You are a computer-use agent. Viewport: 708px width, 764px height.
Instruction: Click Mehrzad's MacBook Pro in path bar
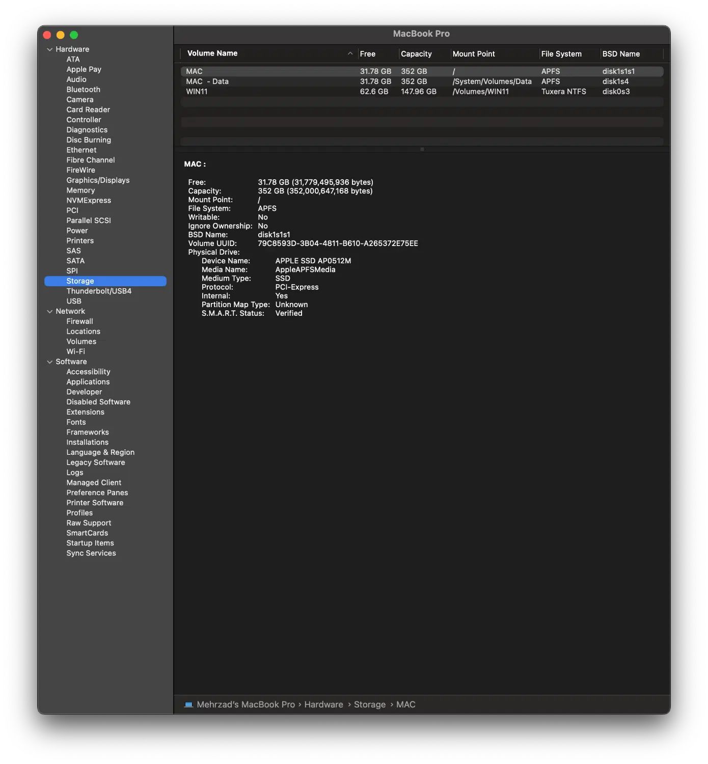point(246,705)
